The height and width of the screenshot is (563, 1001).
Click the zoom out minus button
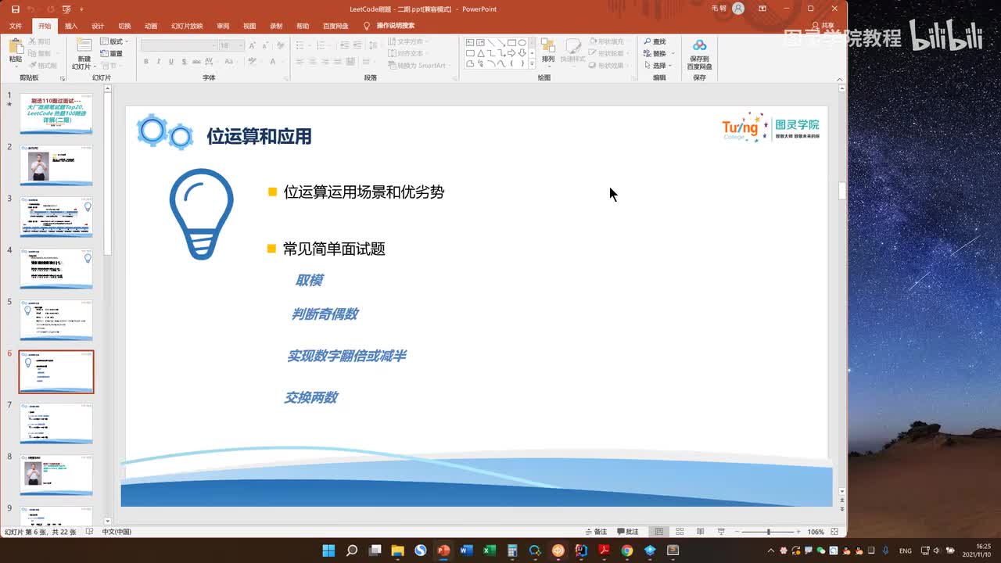coord(737,532)
